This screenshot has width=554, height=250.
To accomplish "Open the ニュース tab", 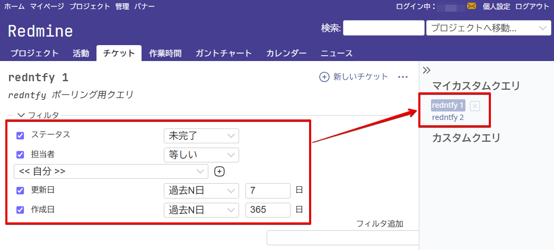I will tap(337, 54).
